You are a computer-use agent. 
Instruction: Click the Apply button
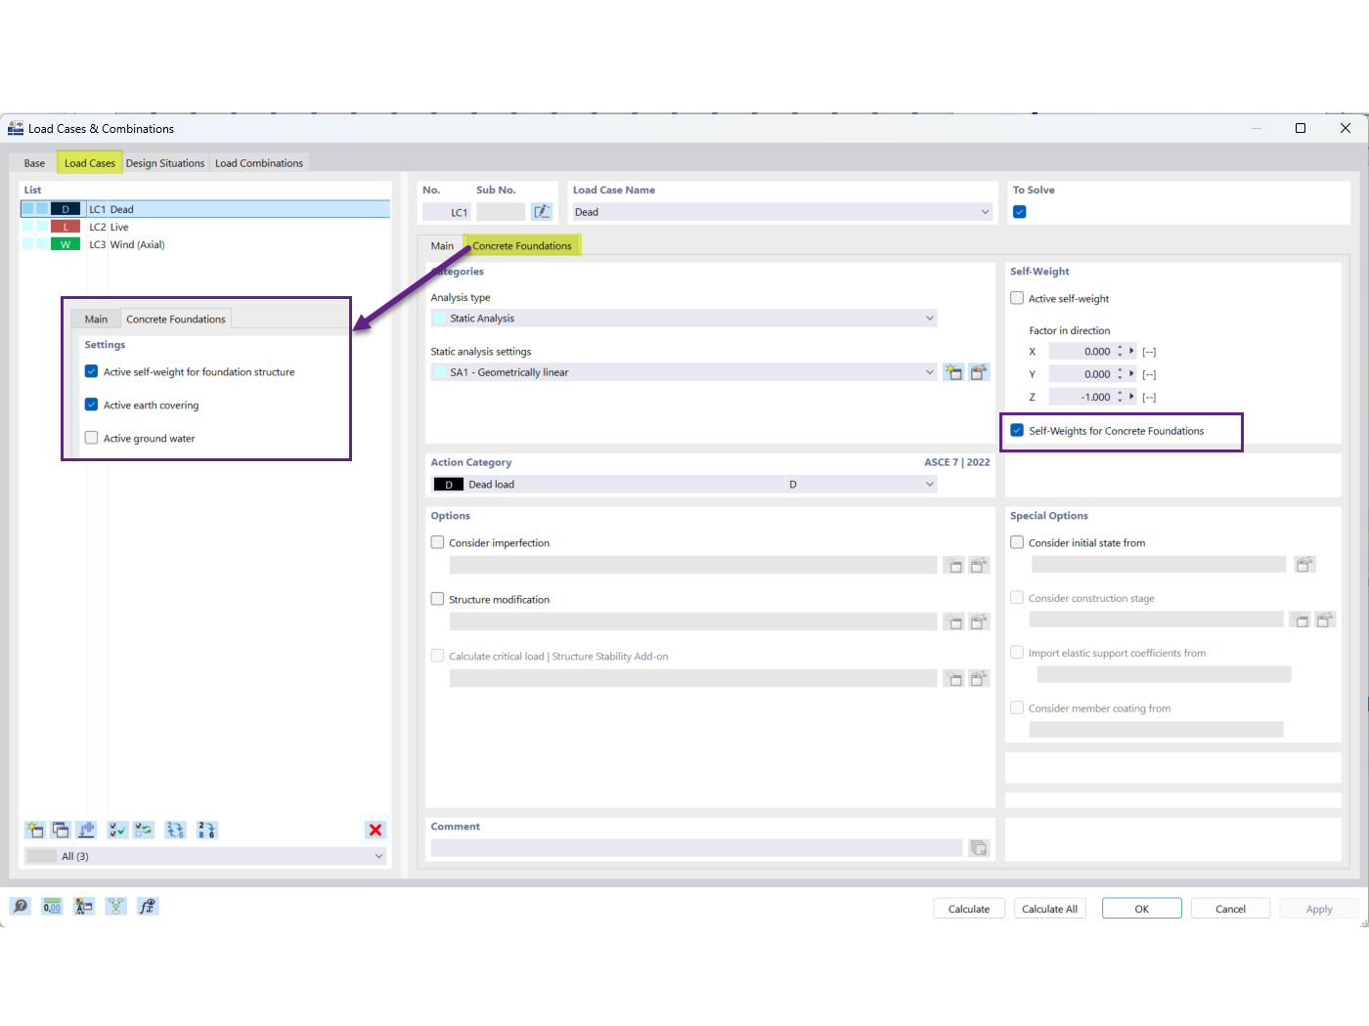(1319, 909)
